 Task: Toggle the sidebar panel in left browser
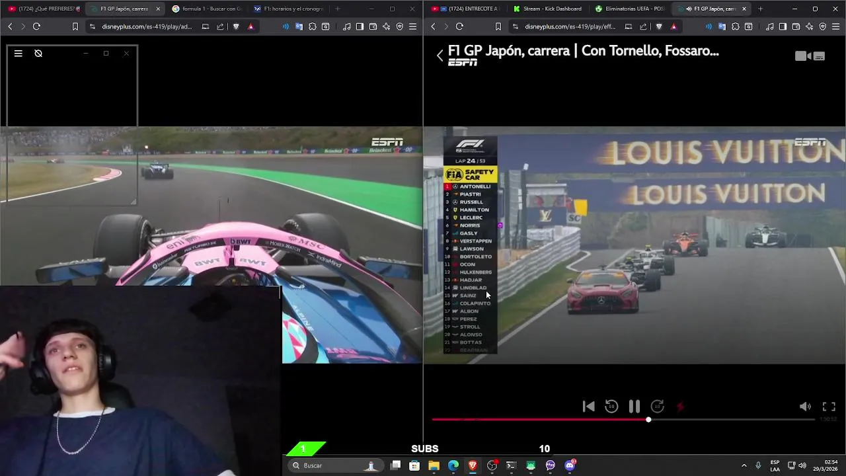tap(360, 26)
